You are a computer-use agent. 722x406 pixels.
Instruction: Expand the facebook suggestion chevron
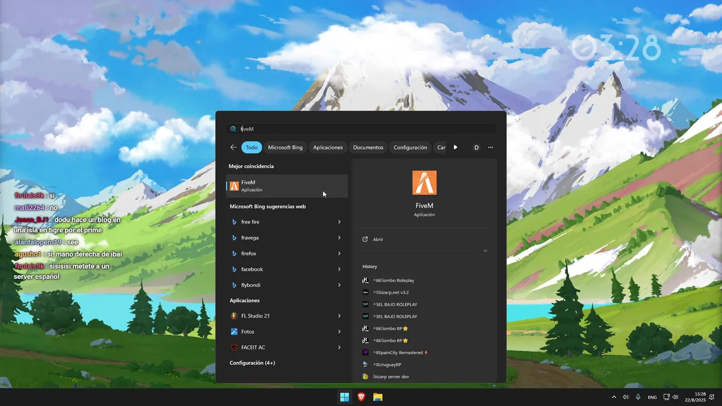tap(339, 270)
